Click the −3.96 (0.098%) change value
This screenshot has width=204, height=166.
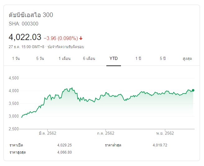point(61,38)
